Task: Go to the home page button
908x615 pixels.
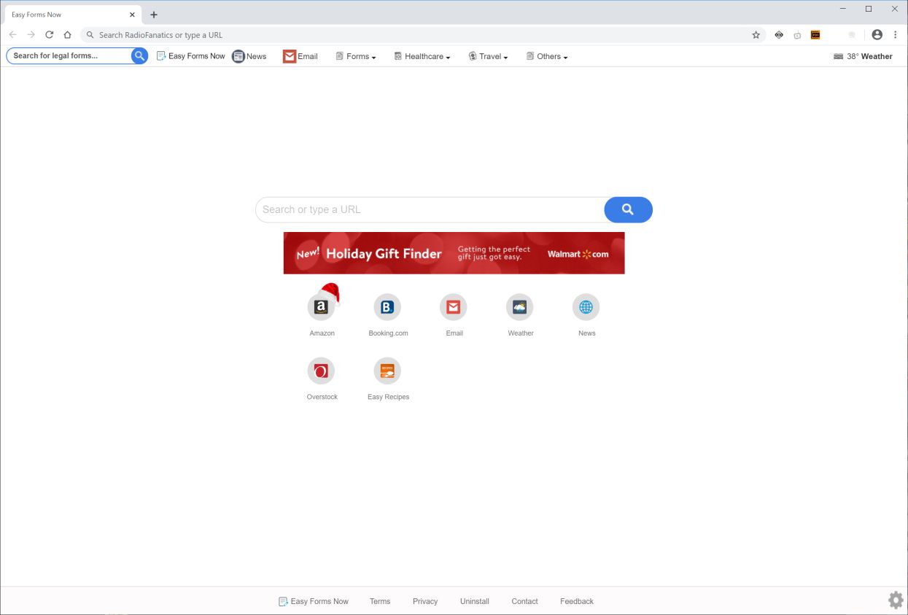Action: (67, 34)
